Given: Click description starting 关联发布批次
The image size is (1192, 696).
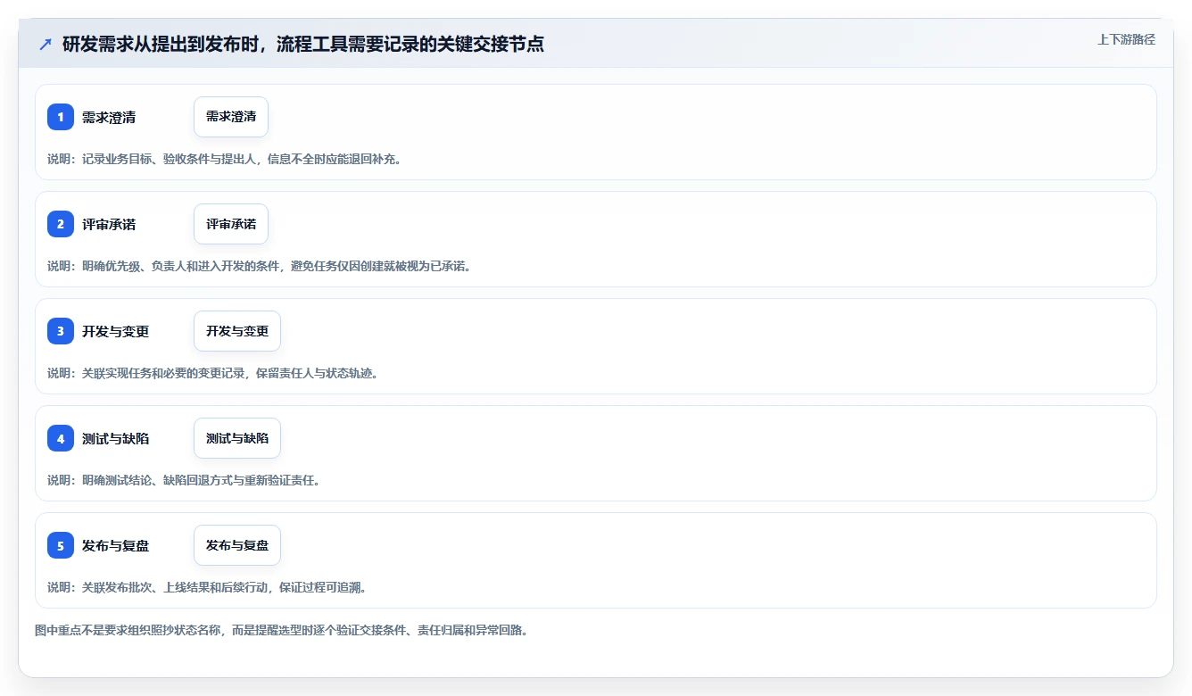Looking at the screenshot, I should [207, 587].
